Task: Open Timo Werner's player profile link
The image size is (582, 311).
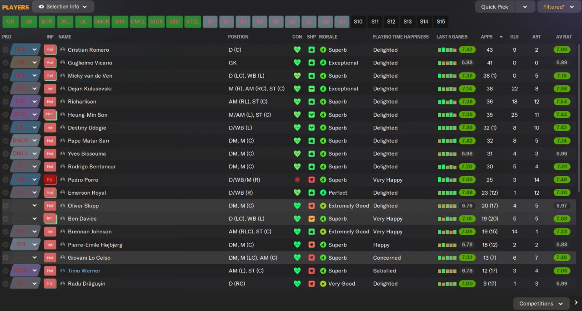Action: coord(84,271)
